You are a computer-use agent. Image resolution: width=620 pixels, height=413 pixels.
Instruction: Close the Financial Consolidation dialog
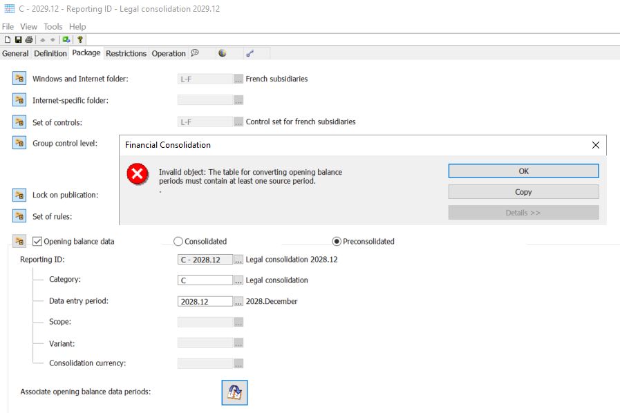coord(596,145)
